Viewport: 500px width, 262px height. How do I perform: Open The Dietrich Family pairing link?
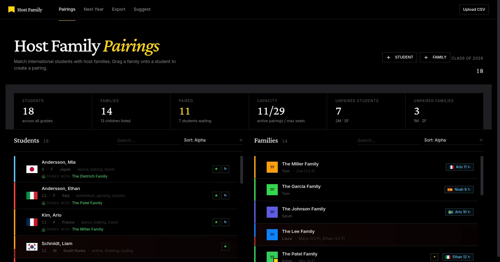(x=90, y=176)
